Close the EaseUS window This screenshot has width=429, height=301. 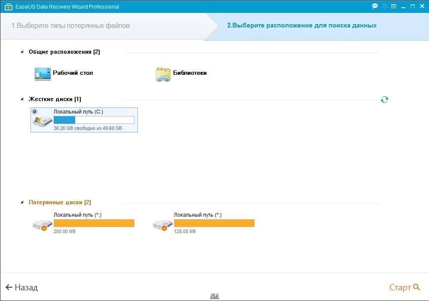point(422,6)
